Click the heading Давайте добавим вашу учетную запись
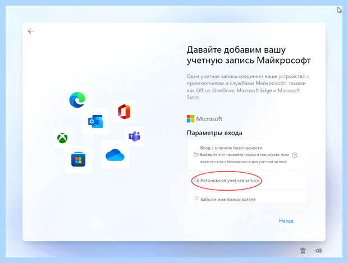Viewport: 348px width, 263px height. click(x=249, y=55)
